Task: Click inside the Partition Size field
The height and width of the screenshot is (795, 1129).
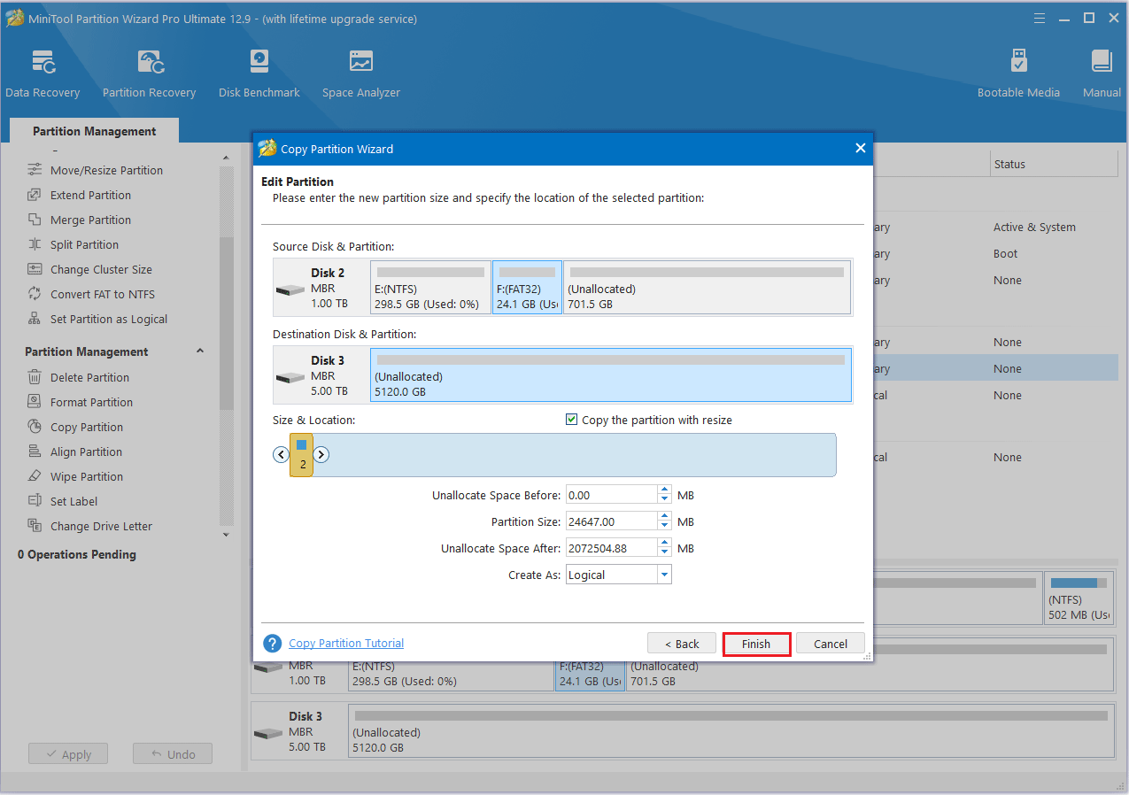Action: pos(611,521)
